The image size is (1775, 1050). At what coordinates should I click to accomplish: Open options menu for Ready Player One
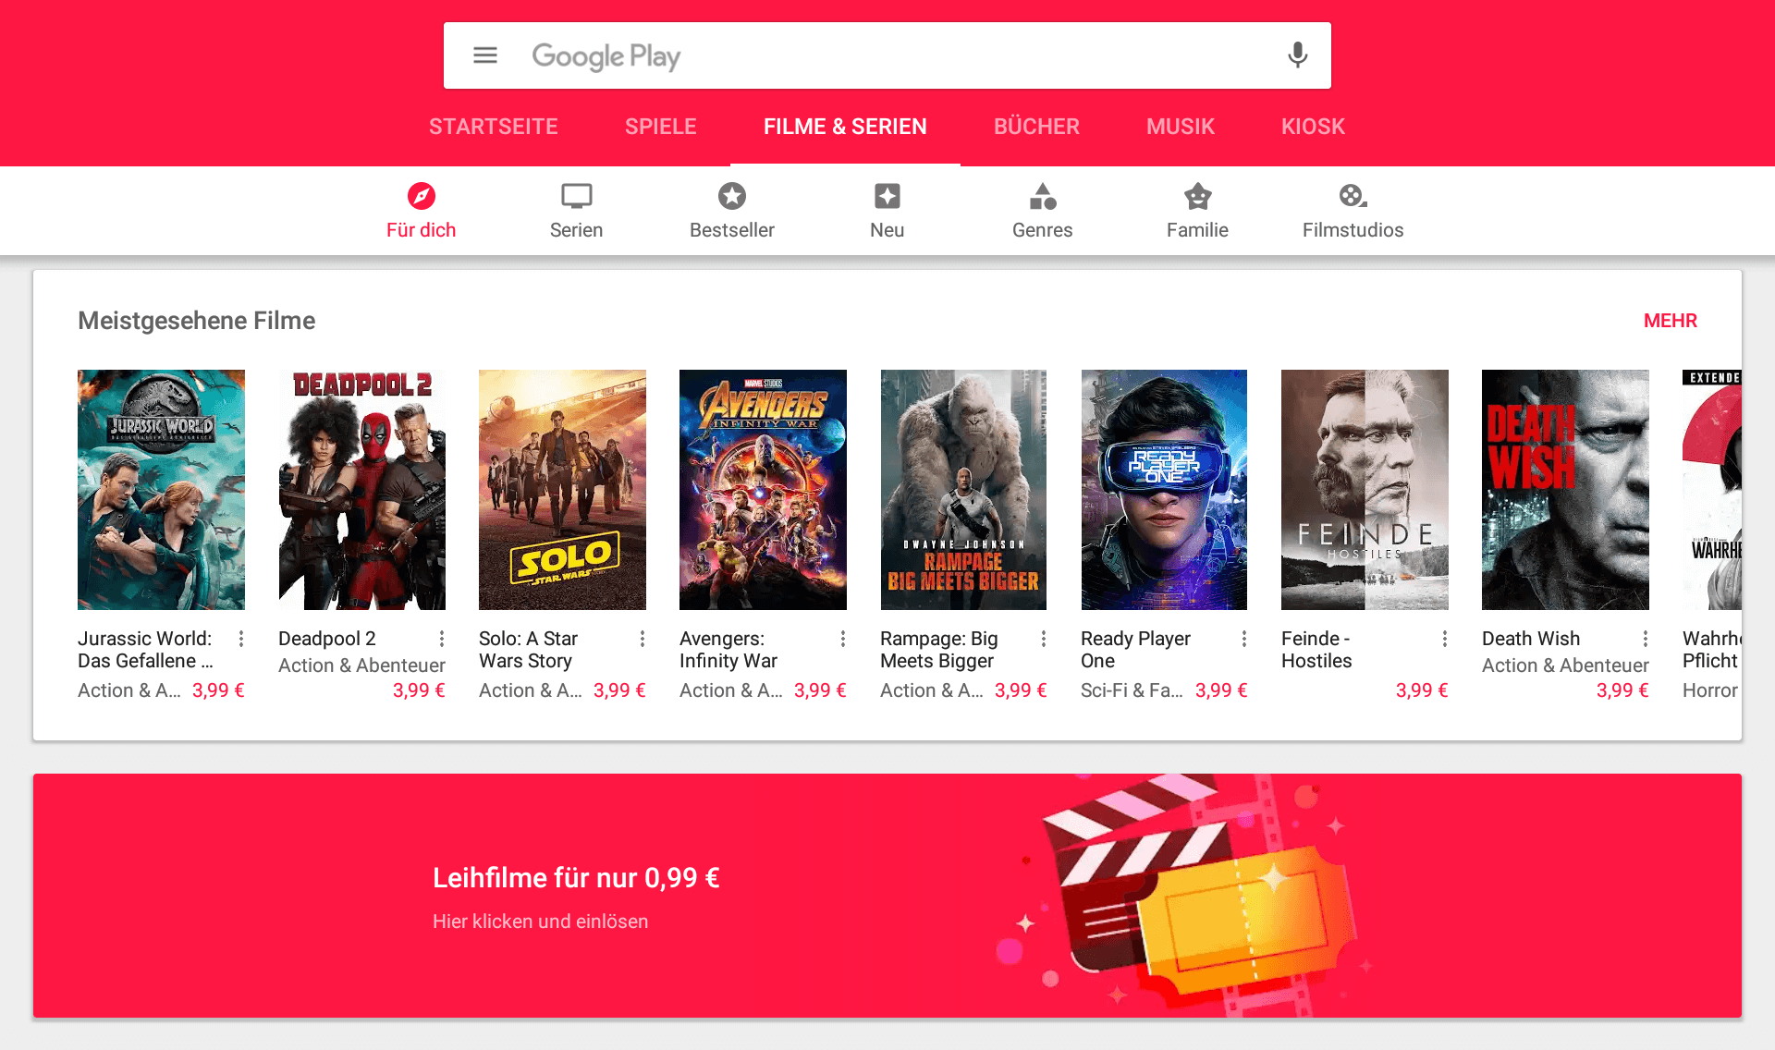pyautogui.click(x=1244, y=639)
